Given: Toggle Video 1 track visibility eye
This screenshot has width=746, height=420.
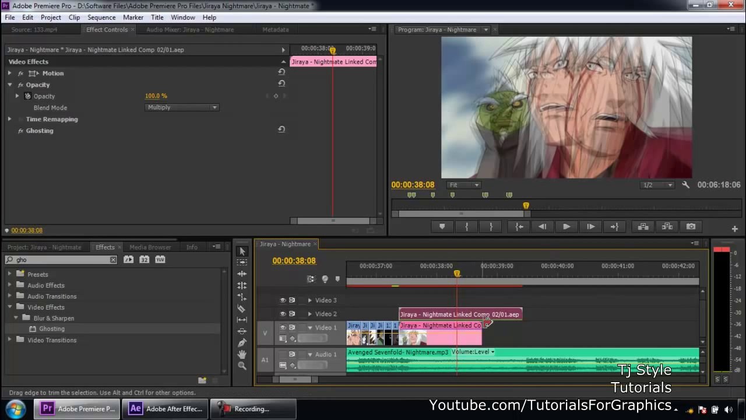Looking at the screenshot, I should [283, 327].
